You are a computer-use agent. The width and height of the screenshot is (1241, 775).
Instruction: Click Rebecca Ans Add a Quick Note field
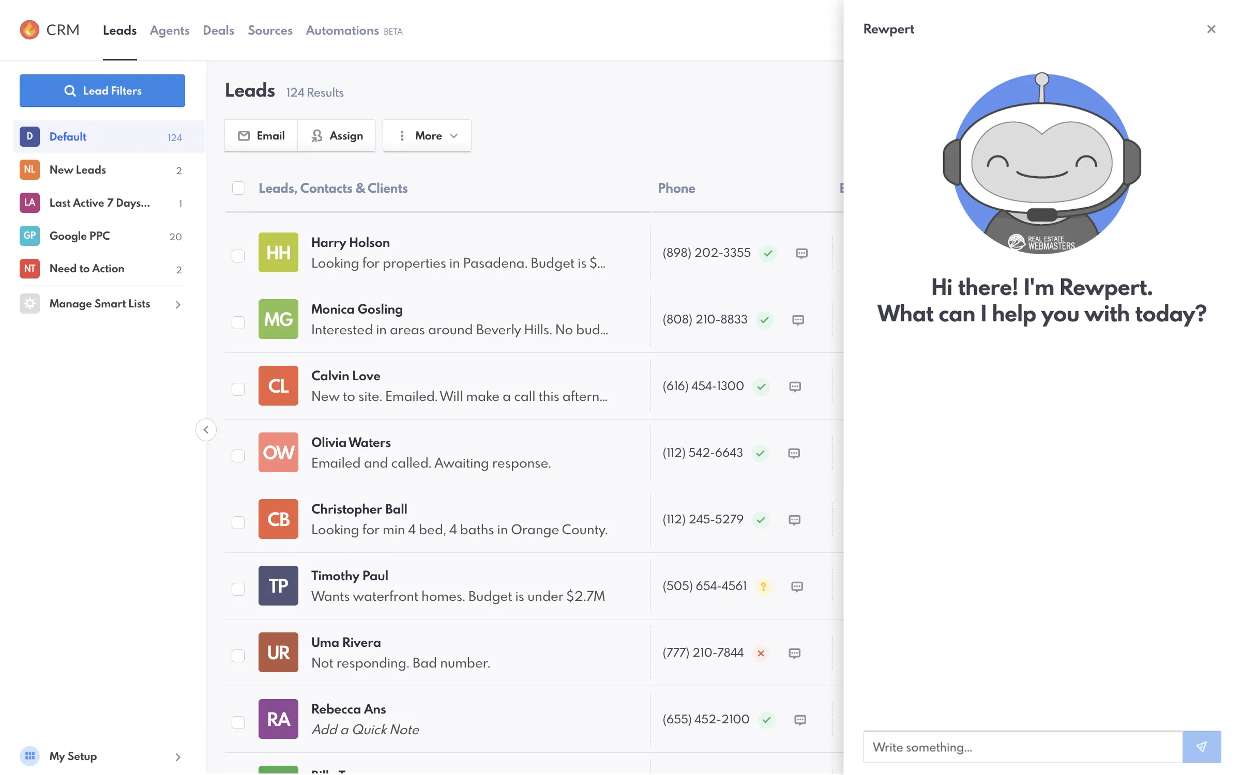click(x=365, y=730)
